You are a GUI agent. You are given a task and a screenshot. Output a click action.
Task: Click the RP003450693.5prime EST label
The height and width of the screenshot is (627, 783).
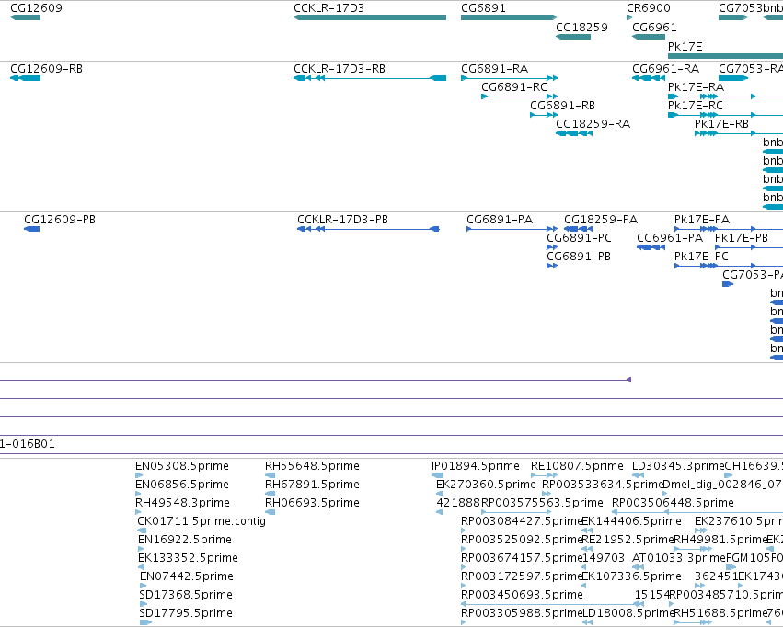tap(522, 595)
